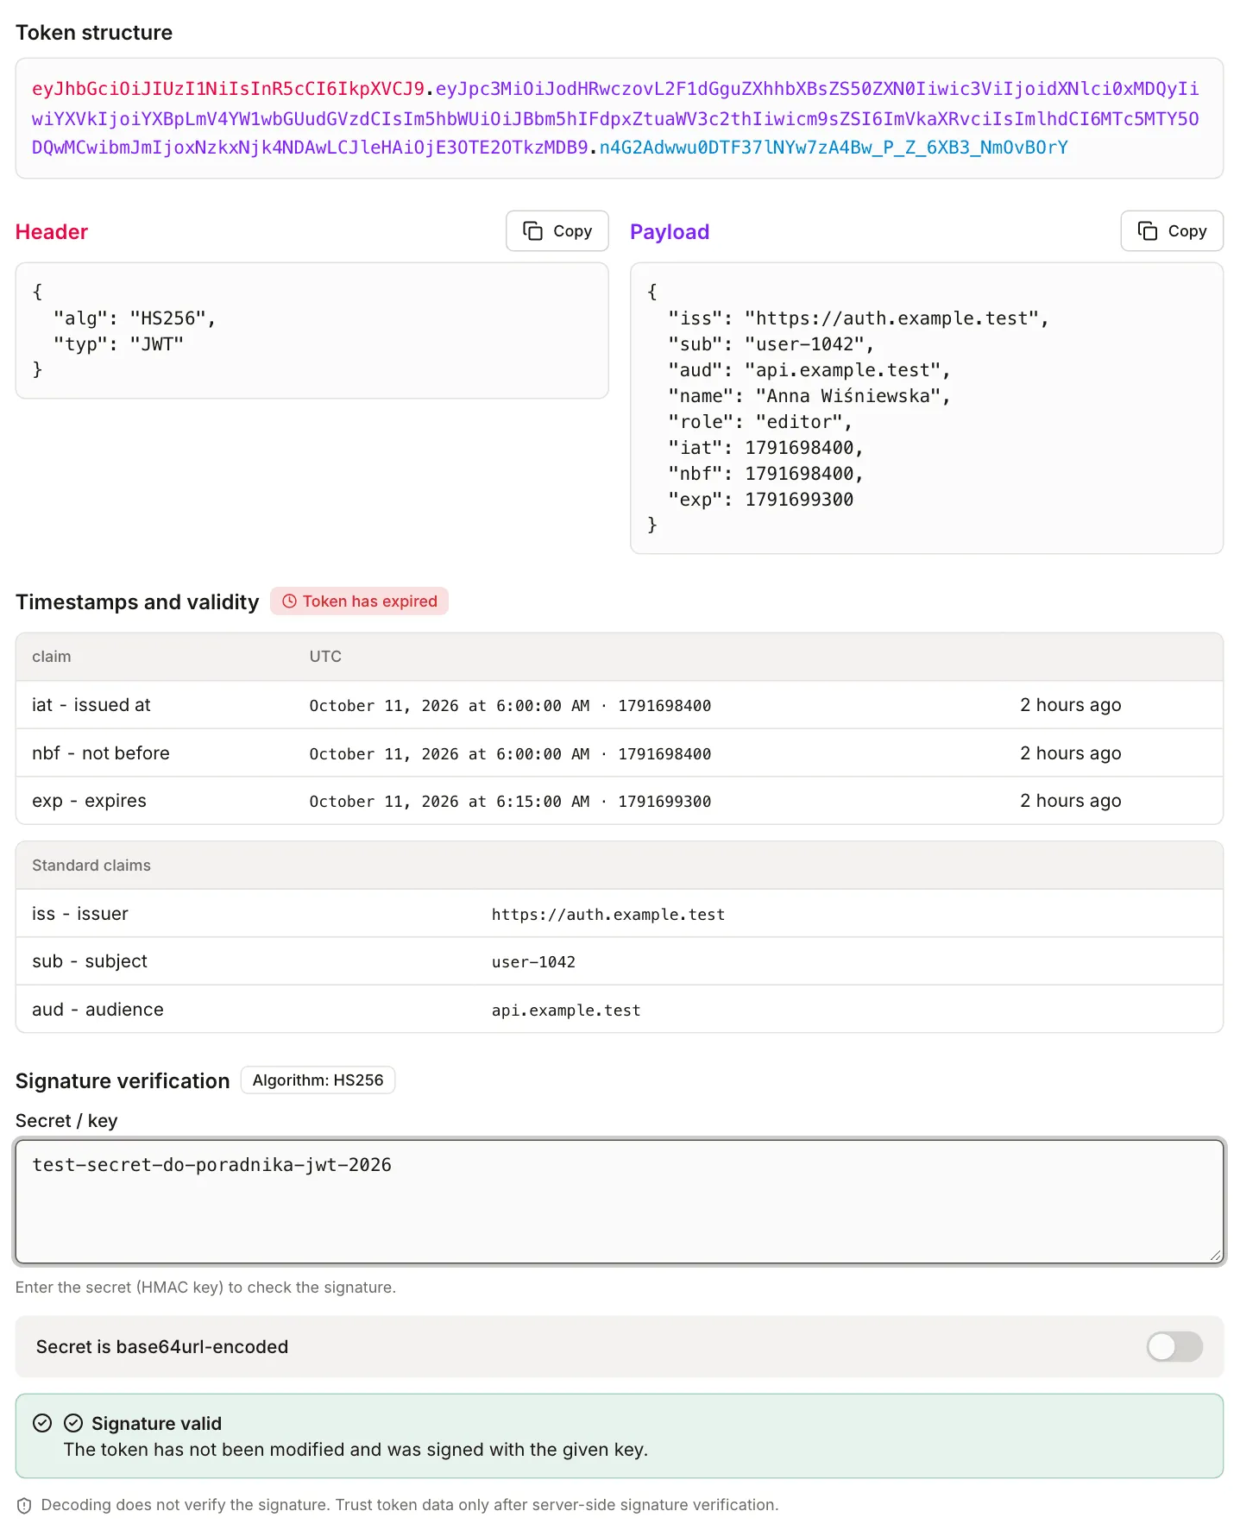
Task: Click the clock icon in expired badge
Action: click(x=289, y=601)
